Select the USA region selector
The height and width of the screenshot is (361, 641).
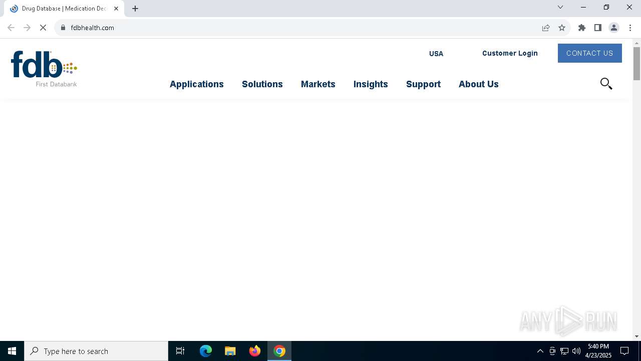(x=436, y=54)
